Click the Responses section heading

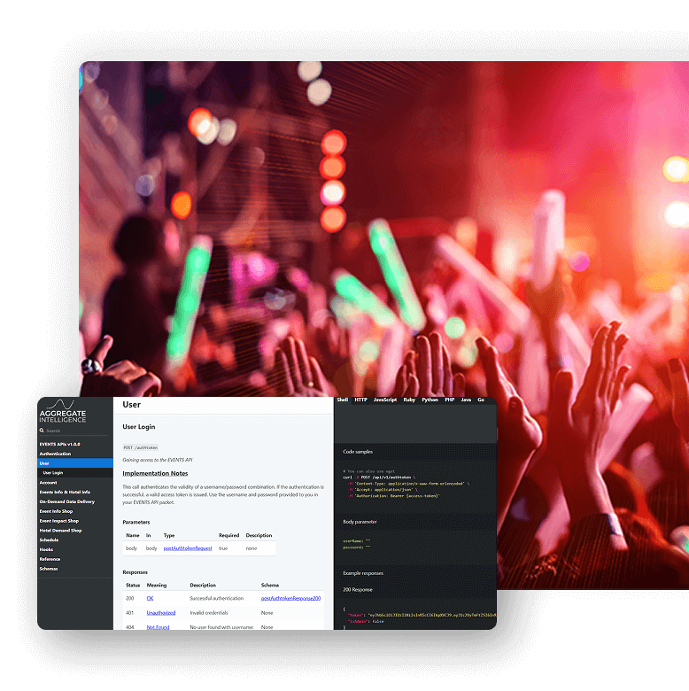135,572
